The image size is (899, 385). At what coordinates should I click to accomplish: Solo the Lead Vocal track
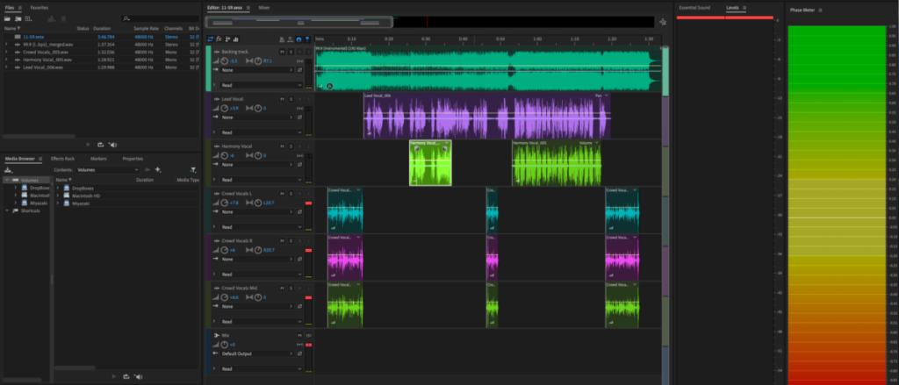click(291, 99)
